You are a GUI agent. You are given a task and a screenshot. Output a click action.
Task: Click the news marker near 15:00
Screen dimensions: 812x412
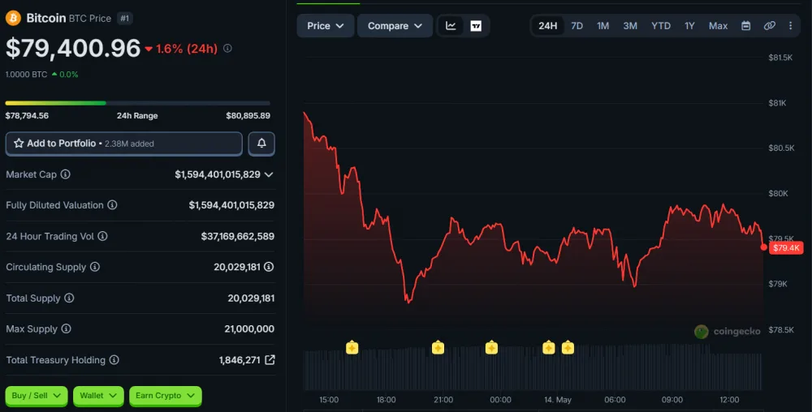click(x=352, y=347)
